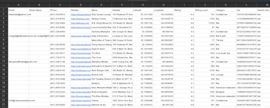Image resolution: width=270 pixels, height=108 pixels.
Task: Select the vickigill@silkyosullivans.com email cell
Action: [18, 36]
